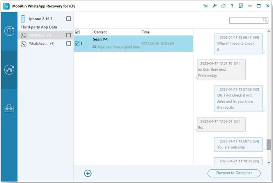Select recover from iOS device sidebar icon

(9, 31)
